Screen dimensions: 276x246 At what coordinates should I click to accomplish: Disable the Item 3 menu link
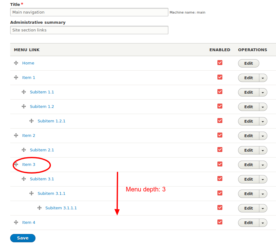[220, 164]
